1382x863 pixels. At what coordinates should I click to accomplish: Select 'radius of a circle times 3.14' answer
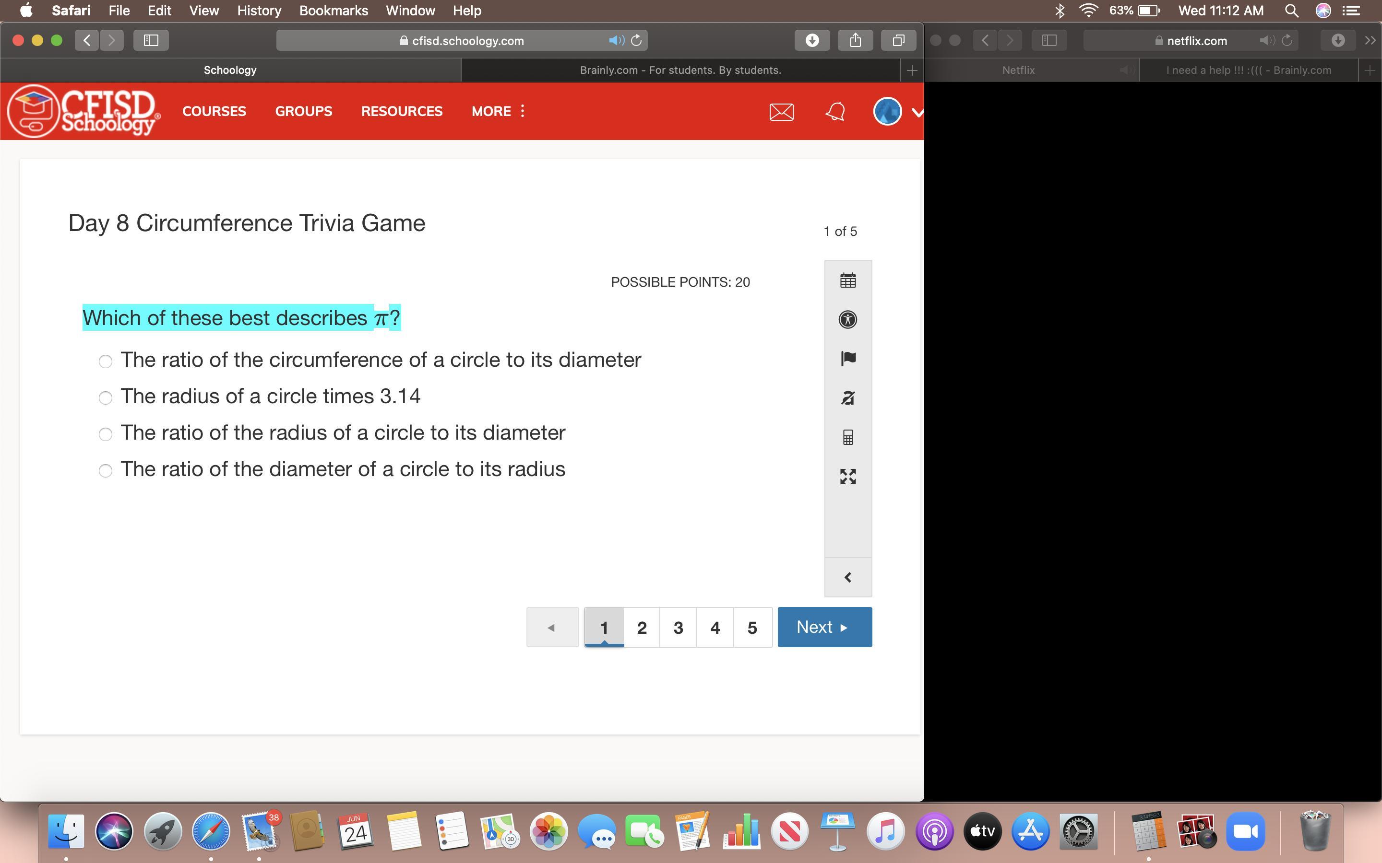click(x=106, y=398)
